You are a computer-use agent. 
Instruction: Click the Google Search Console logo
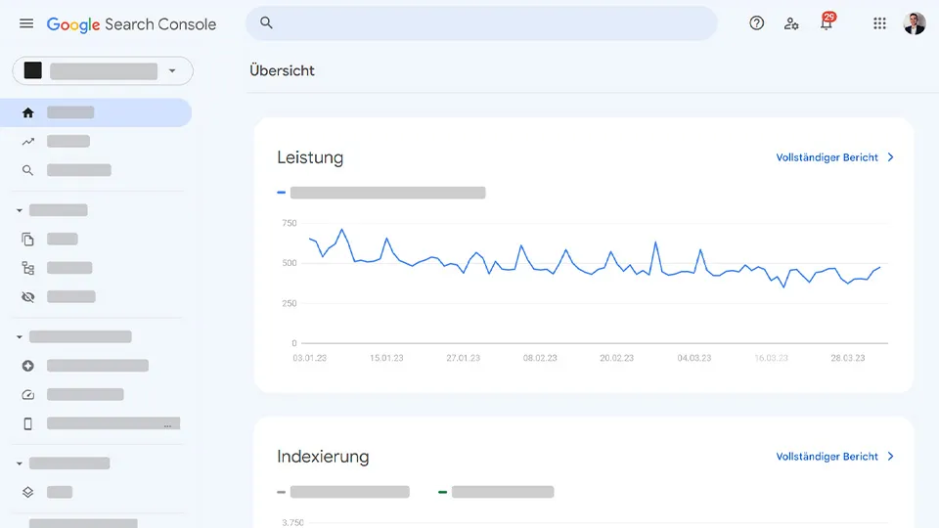click(131, 24)
